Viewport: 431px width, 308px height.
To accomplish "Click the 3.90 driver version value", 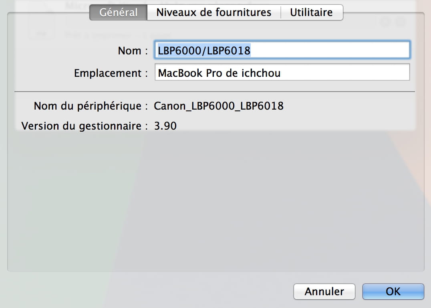I will tap(165, 126).
